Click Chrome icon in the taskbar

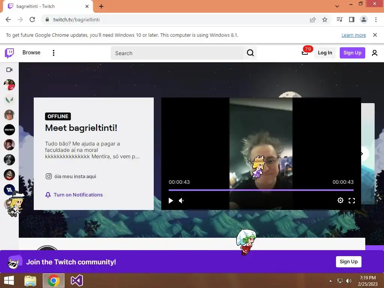(54, 280)
